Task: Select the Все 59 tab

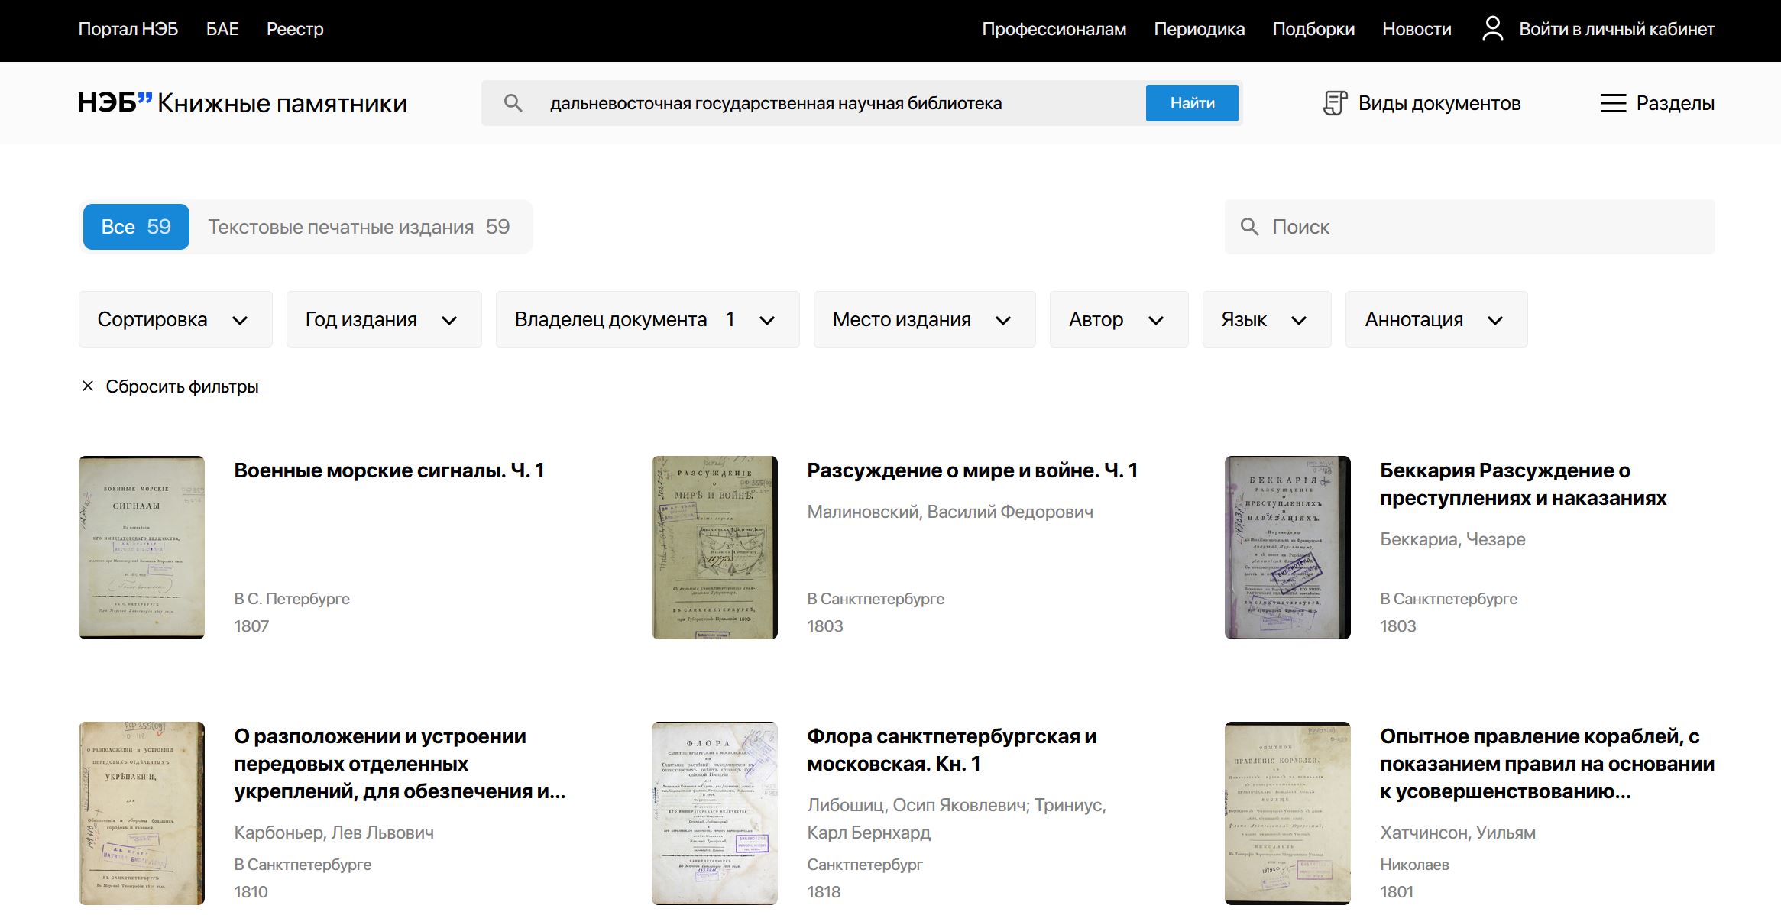Action: click(x=136, y=227)
